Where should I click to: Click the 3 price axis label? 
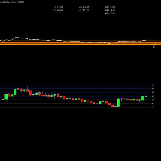click(x=152, y=108)
